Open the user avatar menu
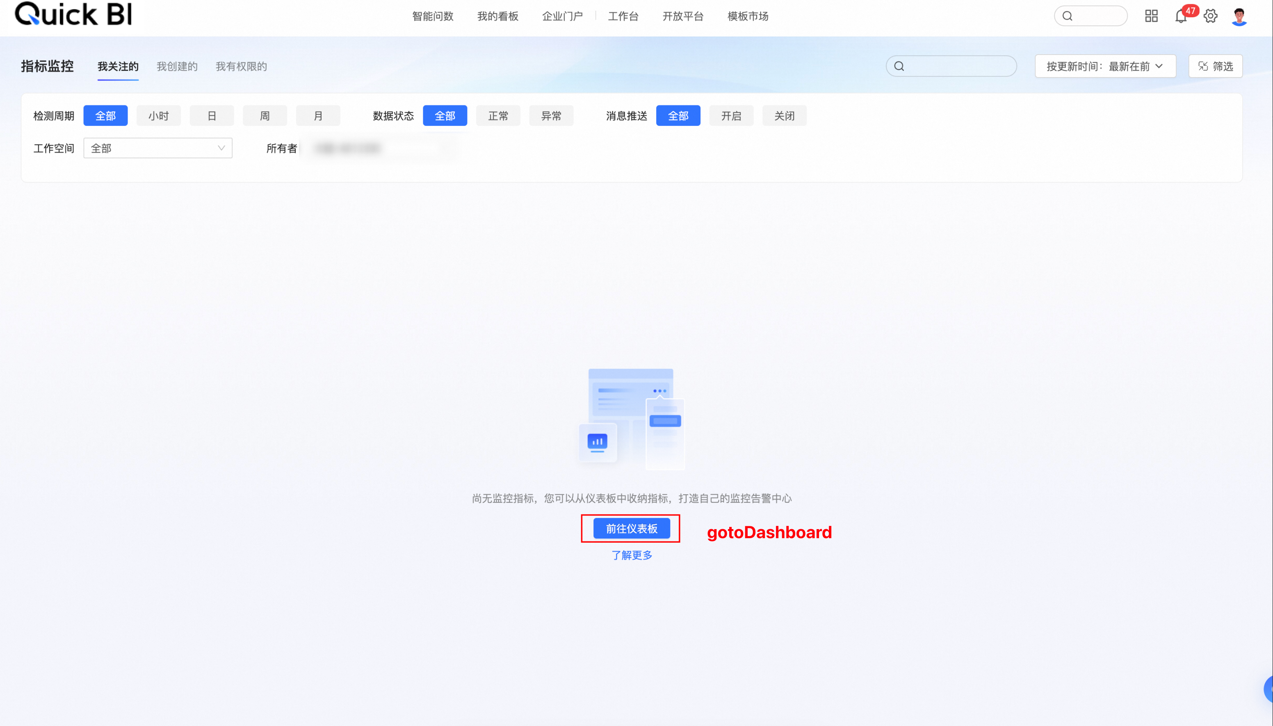Viewport: 1273px width, 726px height. (1239, 16)
